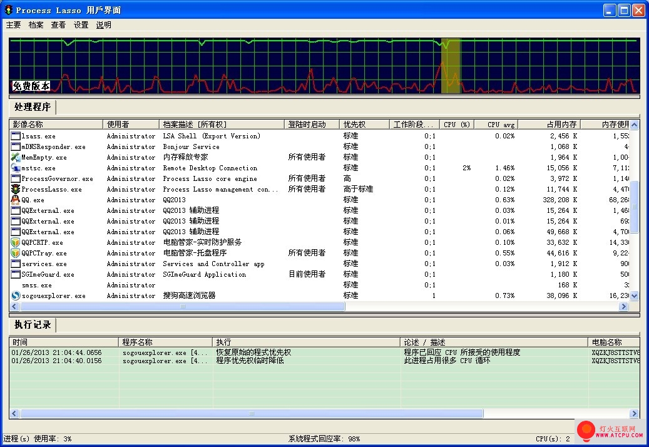
Task: Click the 系统程式回应率 98% status entry
Action: pos(324,439)
